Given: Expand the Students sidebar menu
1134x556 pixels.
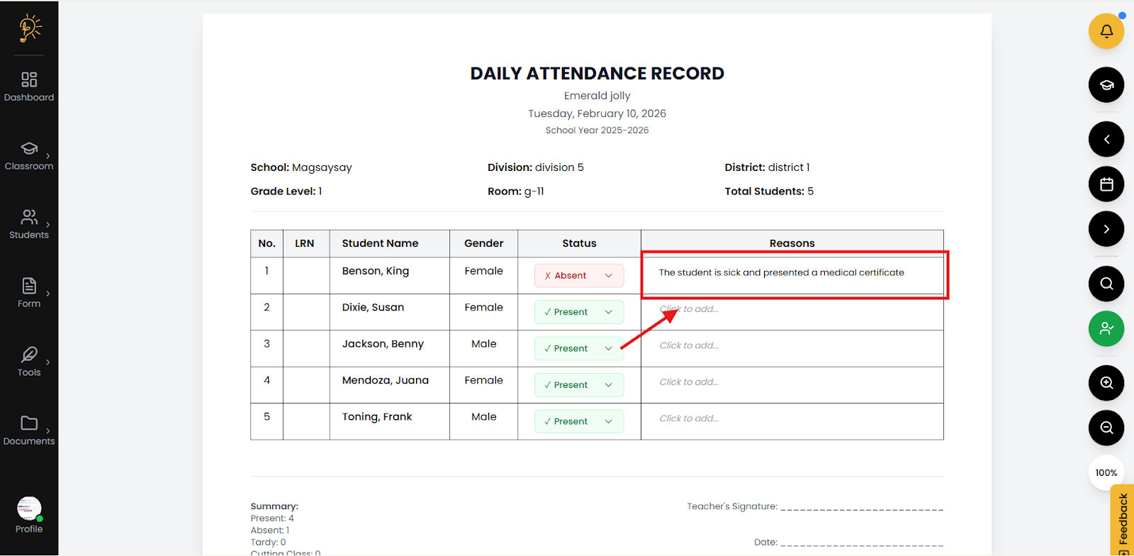Looking at the screenshot, I should (29, 224).
